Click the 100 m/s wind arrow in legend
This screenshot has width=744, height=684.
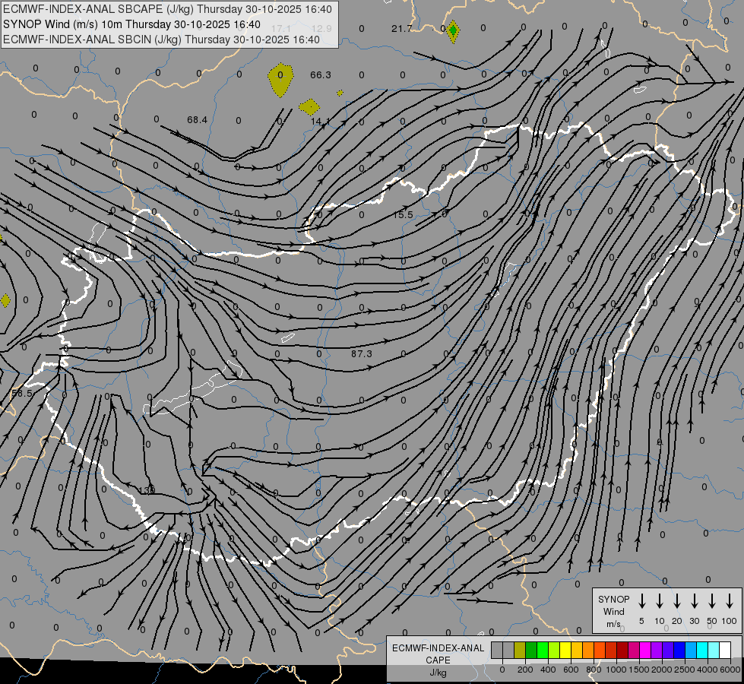coord(730,601)
